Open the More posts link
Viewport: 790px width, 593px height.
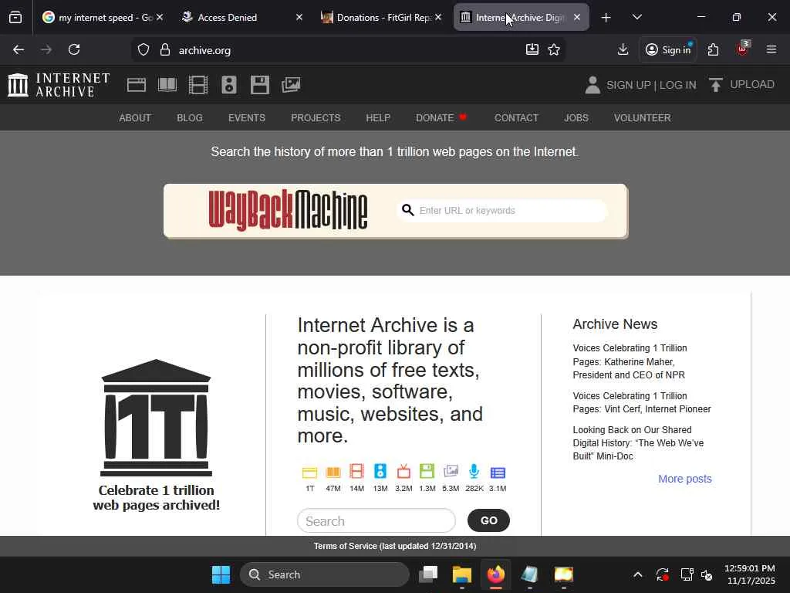point(685,479)
